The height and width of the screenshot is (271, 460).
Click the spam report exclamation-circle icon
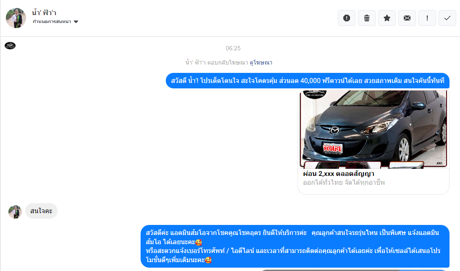coord(346,18)
